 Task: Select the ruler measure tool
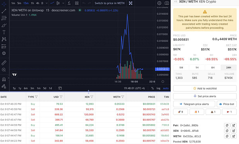[4, 63]
